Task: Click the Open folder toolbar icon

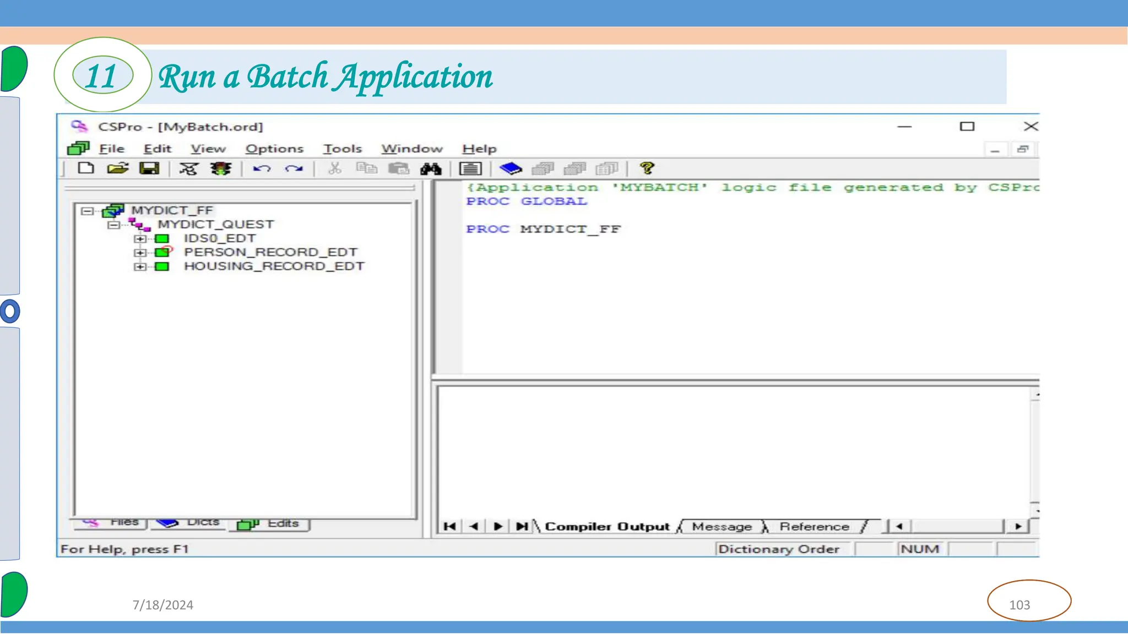Action: pyautogui.click(x=117, y=168)
